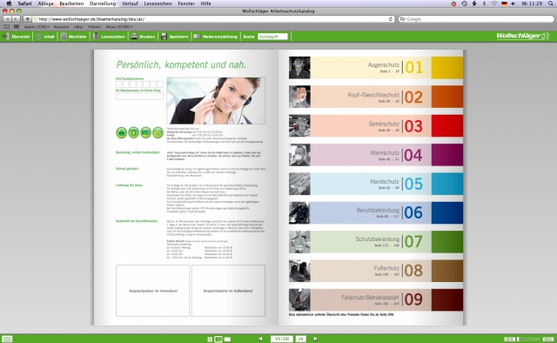The height and width of the screenshot is (343, 557).
Task: Open the Verlauf menu in Safari
Action: tap(130, 3)
